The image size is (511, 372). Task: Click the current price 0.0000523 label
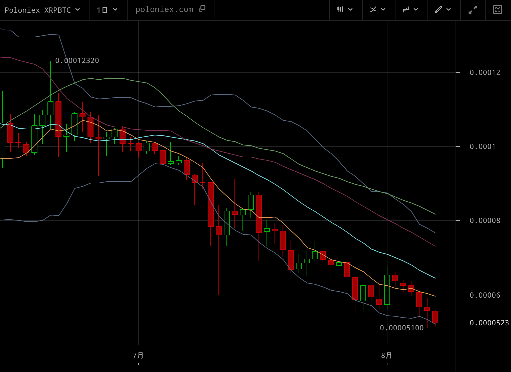(x=489, y=323)
